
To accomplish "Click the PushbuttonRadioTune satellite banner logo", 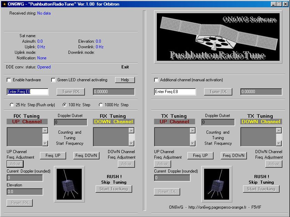I will [x=218, y=37].
